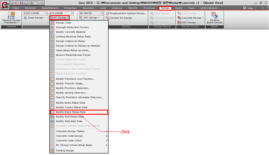
Task: Select Specify Prestress Allowable Stresses item
Action: [79, 97]
